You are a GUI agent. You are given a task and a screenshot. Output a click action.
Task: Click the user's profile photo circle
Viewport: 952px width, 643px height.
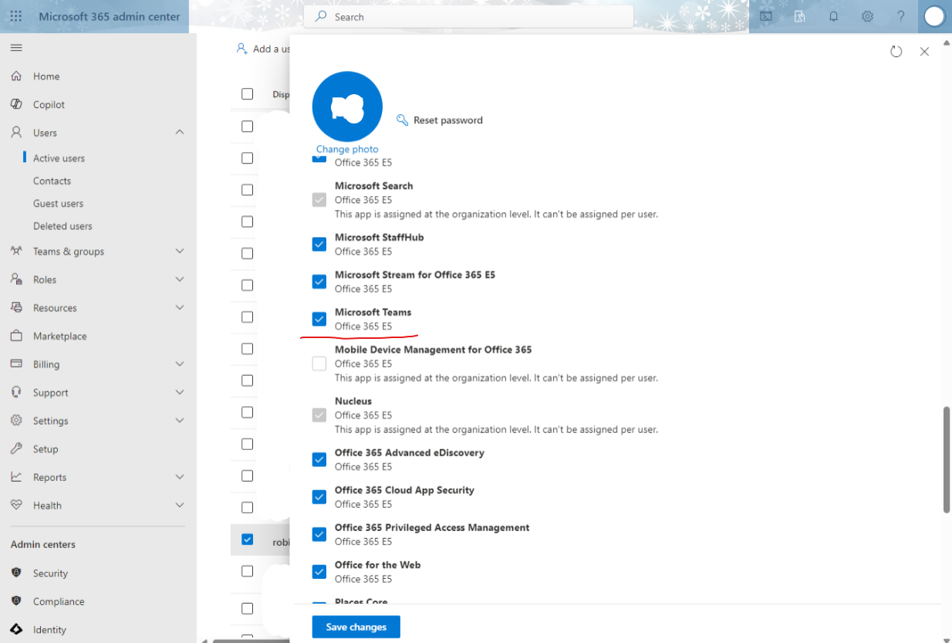(x=347, y=107)
